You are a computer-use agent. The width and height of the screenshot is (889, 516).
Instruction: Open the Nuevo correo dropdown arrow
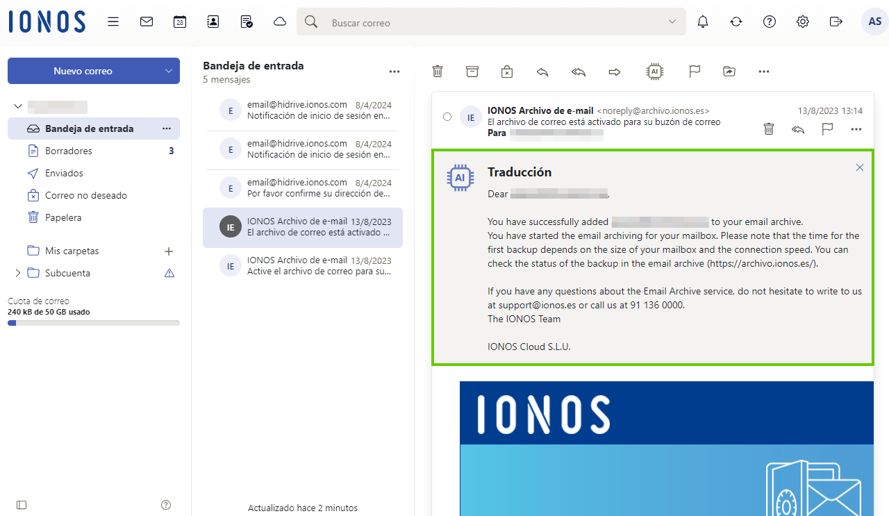click(168, 71)
